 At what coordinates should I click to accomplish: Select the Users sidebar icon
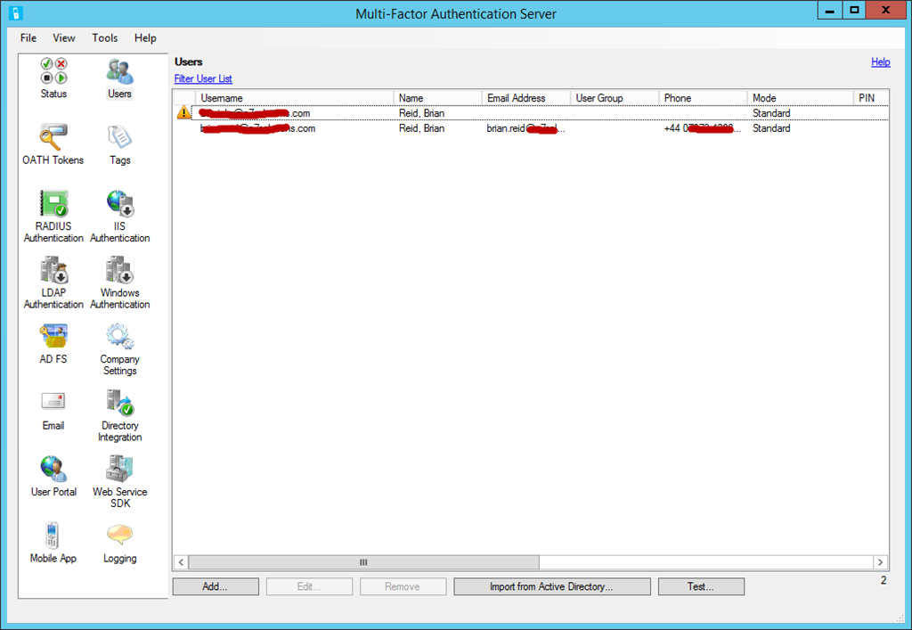click(120, 78)
